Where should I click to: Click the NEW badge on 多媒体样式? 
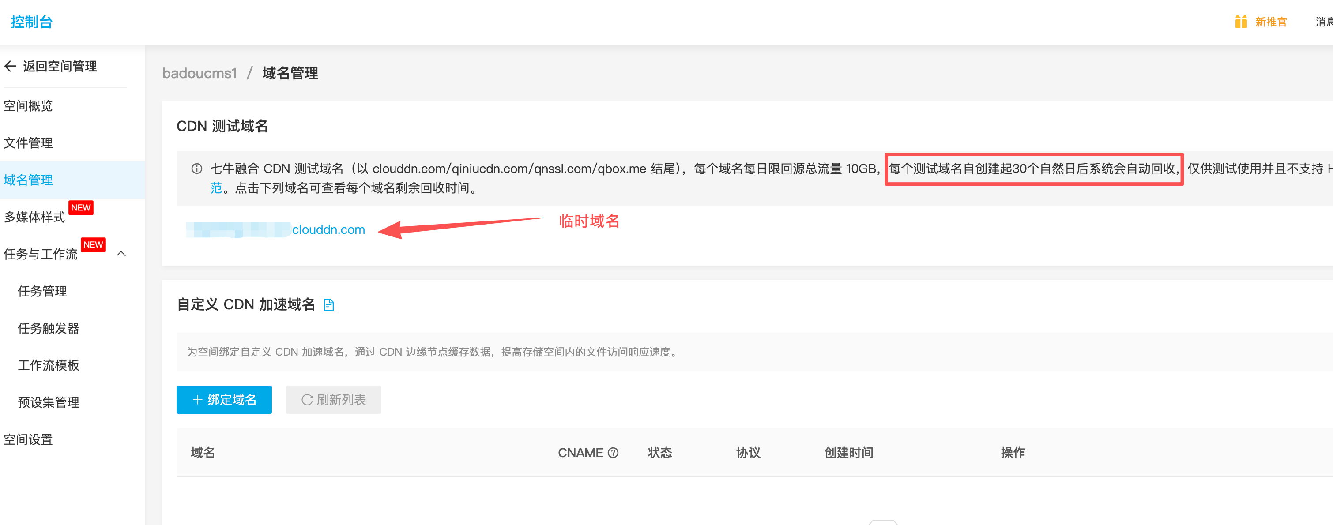pyautogui.click(x=81, y=207)
